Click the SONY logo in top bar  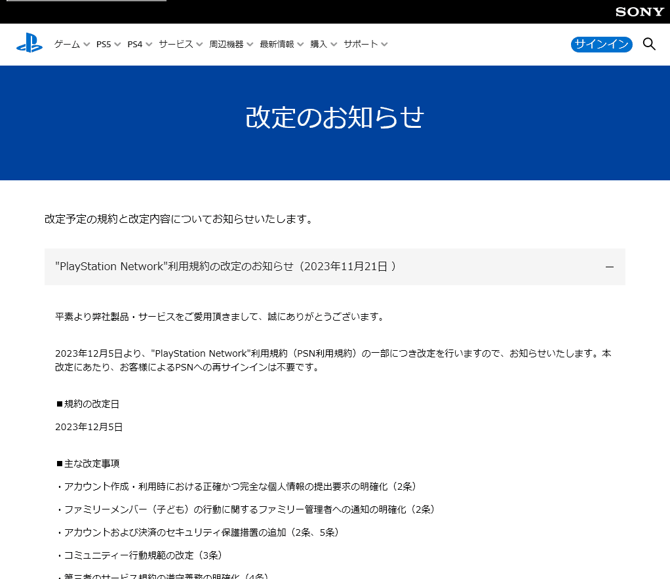[640, 12]
